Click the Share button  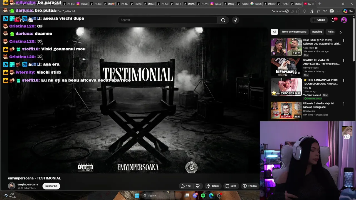pyautogui.click(x=212, y=186)
